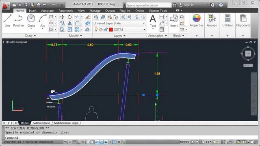This screenshot has height=146, width=260.
Task: Open Circle tool options arrow
Action: [31, 29]
